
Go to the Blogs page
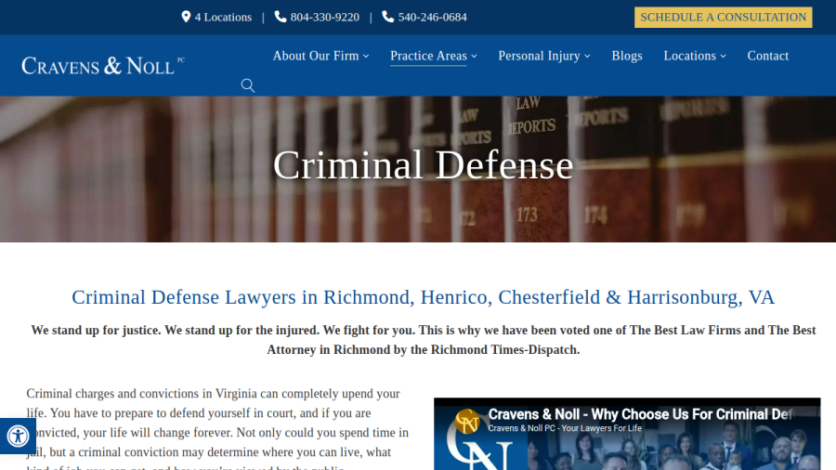tap(627, 56)
